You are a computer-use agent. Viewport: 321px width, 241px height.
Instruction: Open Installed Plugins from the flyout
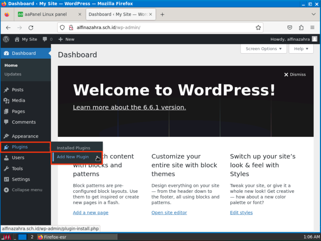(73, 148)
